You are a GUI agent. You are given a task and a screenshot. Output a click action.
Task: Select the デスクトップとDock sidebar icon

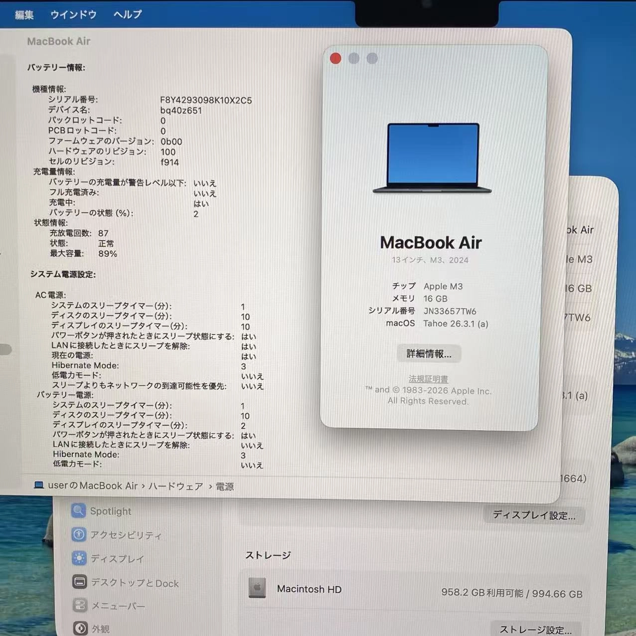(80, 582)
